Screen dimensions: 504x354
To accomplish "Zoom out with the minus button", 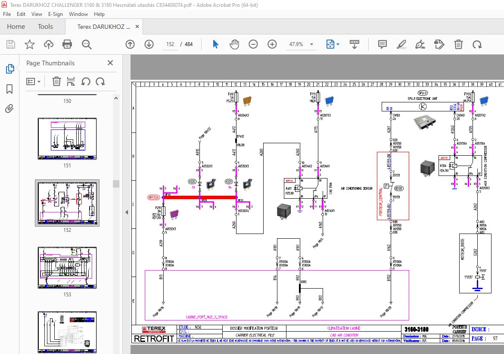I will (x=253, y=44).
